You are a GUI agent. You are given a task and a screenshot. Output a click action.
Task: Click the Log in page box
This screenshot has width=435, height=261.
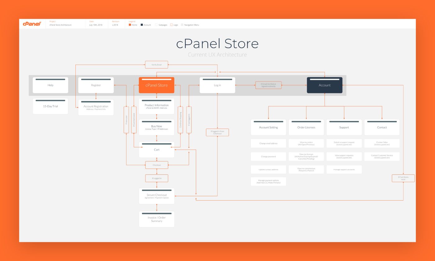pyautogui.click(x=217, y=85)
